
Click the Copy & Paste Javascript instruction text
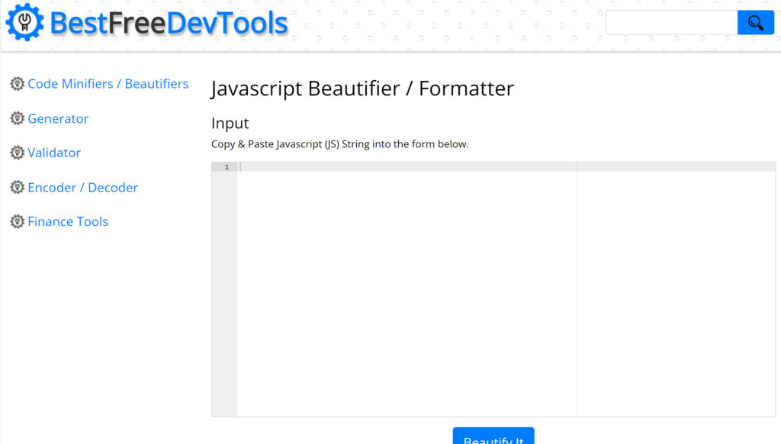coord(339,144)
